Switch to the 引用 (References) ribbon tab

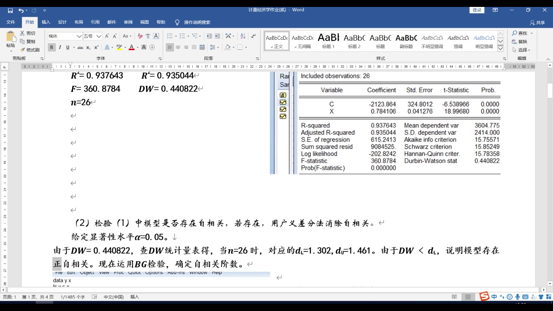[x=95, y=22]
